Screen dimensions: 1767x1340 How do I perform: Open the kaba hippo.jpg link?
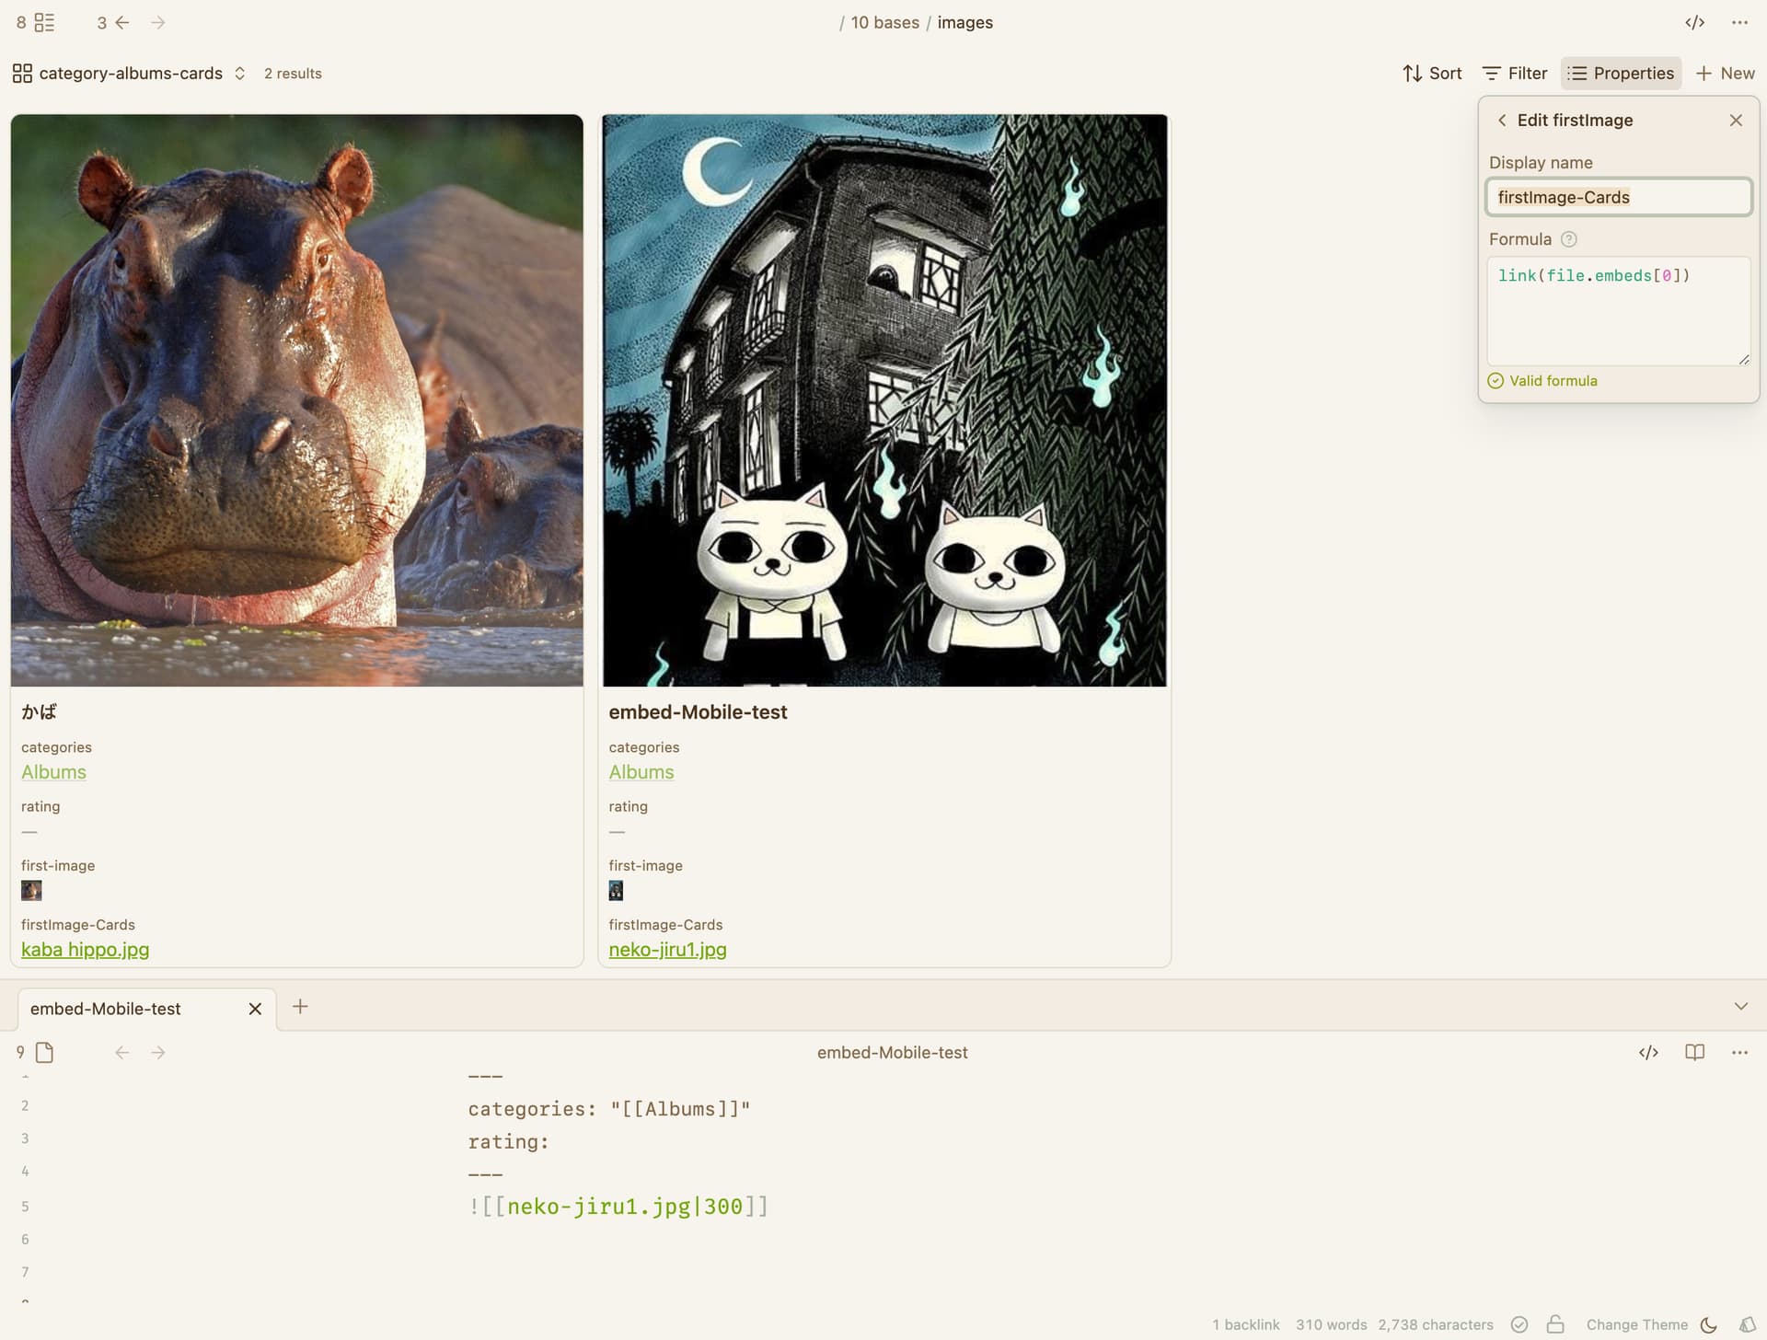(85, 950)
